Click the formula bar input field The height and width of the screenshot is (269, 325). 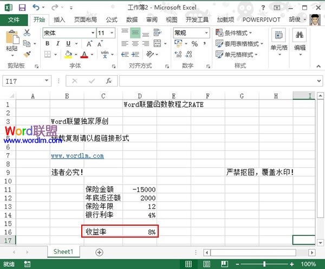218,81
